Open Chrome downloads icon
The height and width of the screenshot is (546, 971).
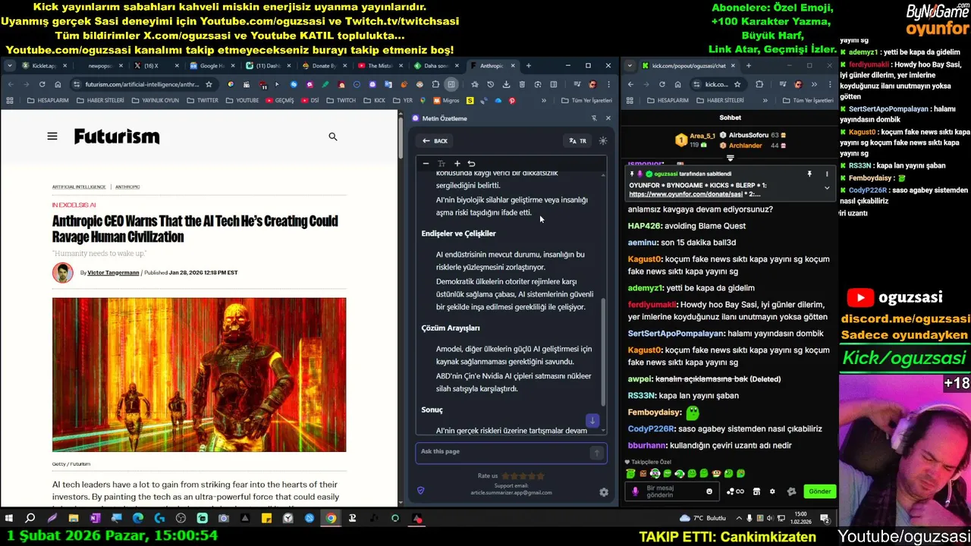506,84
